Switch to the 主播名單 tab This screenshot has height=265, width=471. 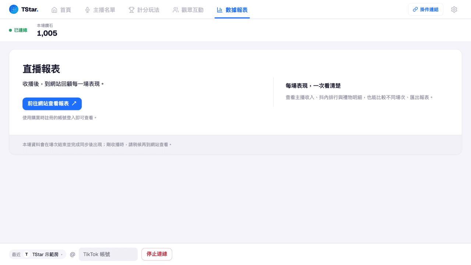(100, 10)
